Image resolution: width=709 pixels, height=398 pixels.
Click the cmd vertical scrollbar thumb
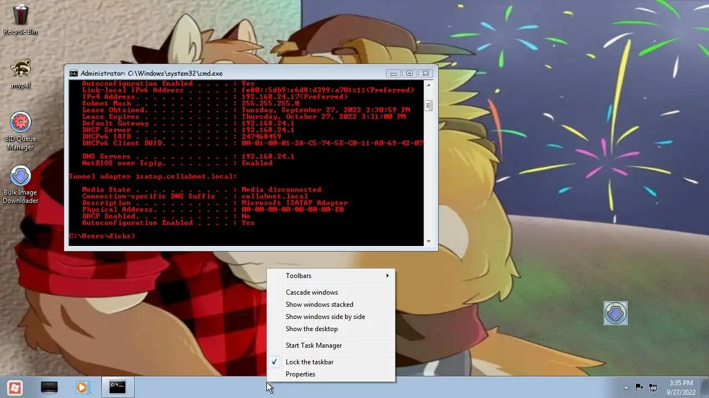point(428,106)
